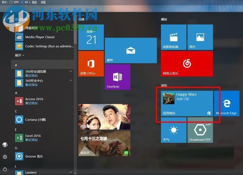The width and height of the screenshot is (243, 175).
Task: Open the 七月十三之龙婆 爱奇艺 tile
Action: pyautogui.click(x=104, y=143)
